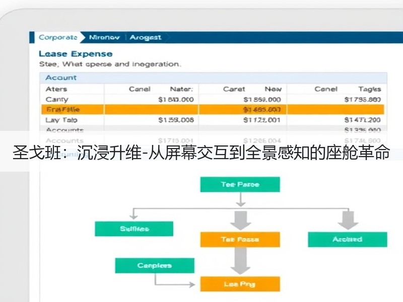Select the Lay Talo table row

click(x=213, y=120)
